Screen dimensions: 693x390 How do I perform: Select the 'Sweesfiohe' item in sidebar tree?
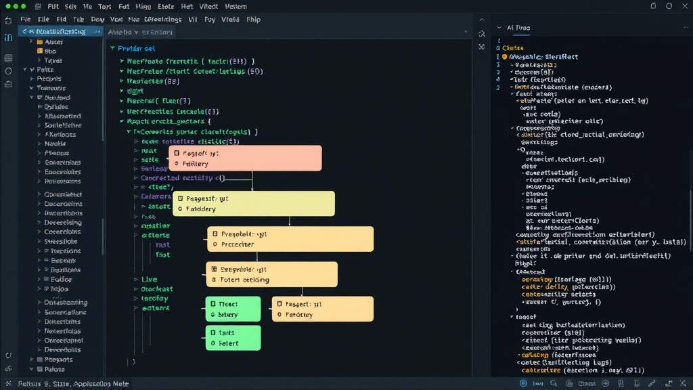pos(60,242)
